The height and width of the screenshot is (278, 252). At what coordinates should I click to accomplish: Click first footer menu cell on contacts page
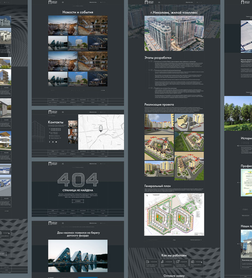tap(53, 151)
